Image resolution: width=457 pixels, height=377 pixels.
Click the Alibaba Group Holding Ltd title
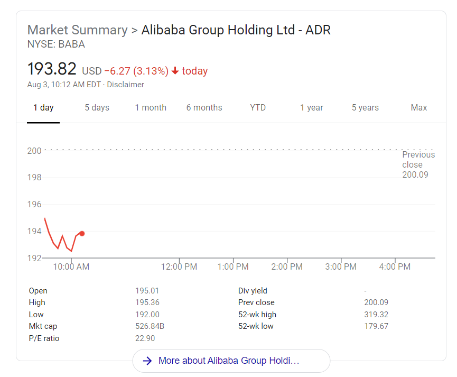(236, 30)
